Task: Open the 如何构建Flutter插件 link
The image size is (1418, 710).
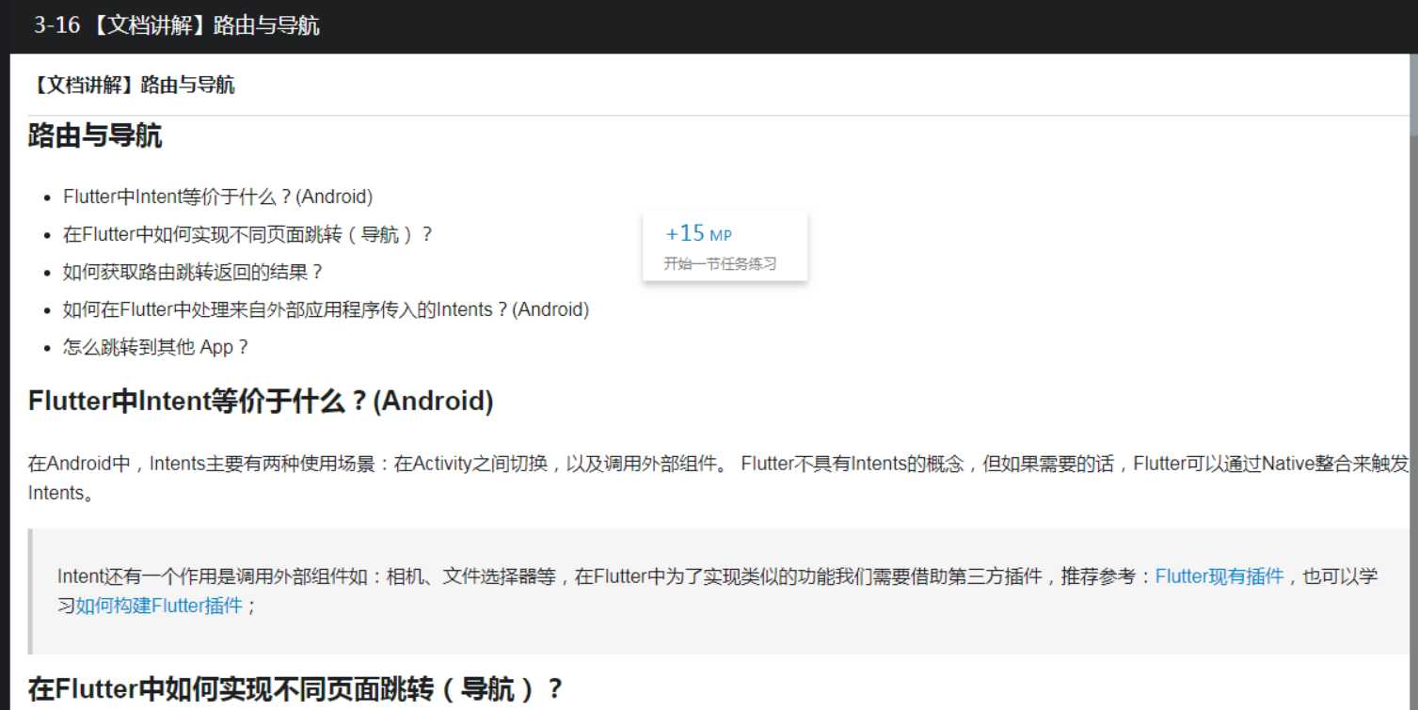Action: 159,606
